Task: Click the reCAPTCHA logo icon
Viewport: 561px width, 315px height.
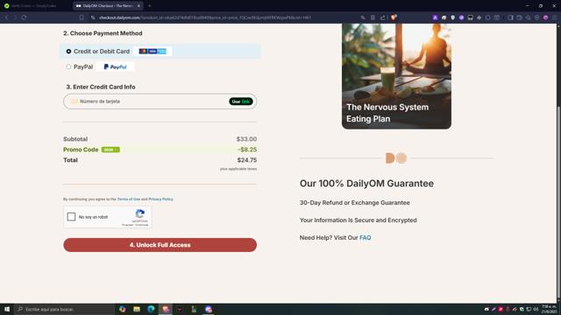Action: (x=140, y=213)
